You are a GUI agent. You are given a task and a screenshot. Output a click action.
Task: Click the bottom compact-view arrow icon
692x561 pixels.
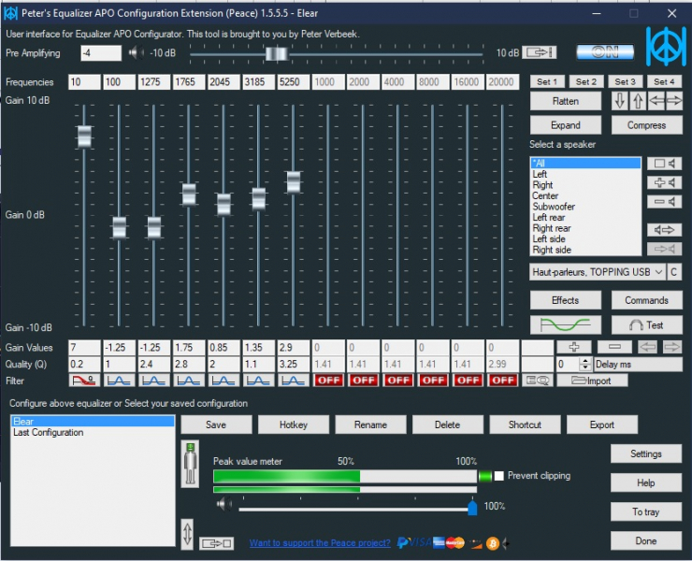click(x=216, y=543)
